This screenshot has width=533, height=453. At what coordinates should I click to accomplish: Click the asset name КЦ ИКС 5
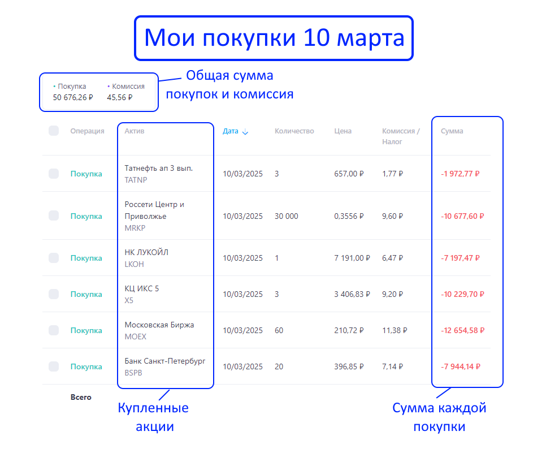pos(142,288)
